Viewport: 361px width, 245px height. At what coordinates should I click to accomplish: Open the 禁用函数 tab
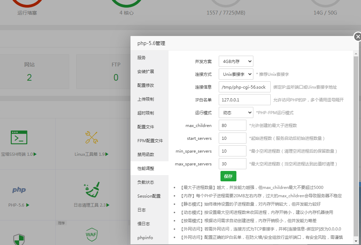click(150, 154)
